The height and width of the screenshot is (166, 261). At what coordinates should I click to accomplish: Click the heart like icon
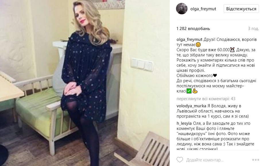pyautogui.click(x=180, y=160)
